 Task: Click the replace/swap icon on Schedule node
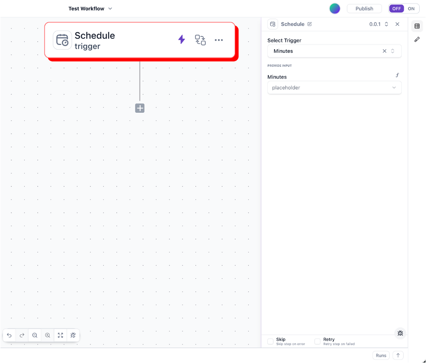coord(200,40)
